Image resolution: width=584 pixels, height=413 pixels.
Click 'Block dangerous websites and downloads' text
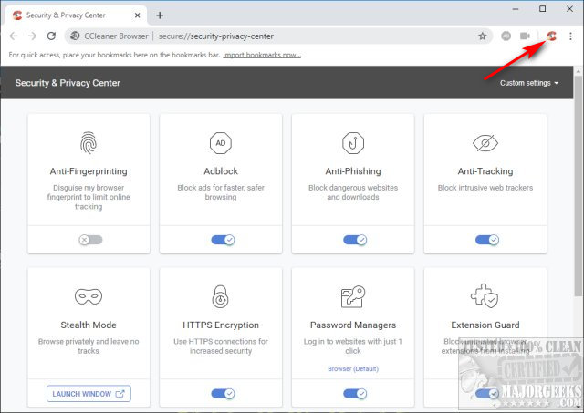(x=353, y=192)
